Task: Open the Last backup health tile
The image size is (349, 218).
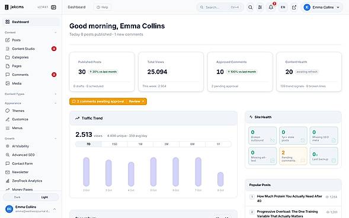Action: (x=324, y=156)
